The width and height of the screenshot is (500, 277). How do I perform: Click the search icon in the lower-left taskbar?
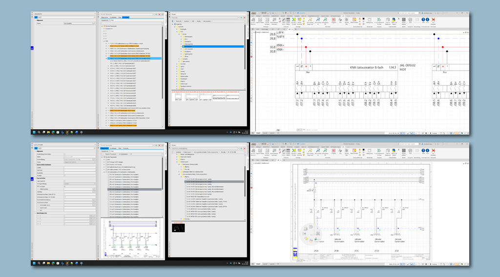pos(39,263)
